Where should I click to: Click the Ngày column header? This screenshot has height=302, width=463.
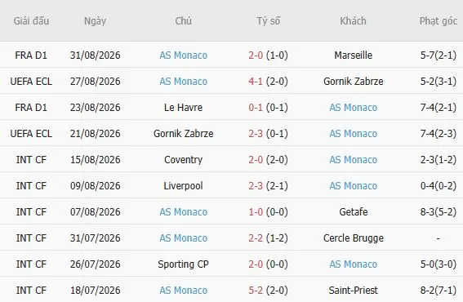click(x=95, y=21)
